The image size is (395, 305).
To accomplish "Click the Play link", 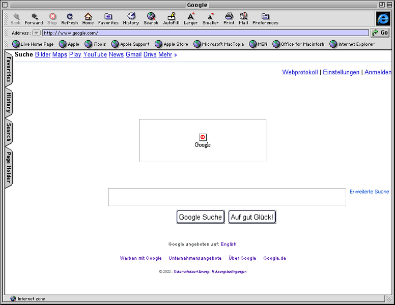I will (x=75, y=54).
